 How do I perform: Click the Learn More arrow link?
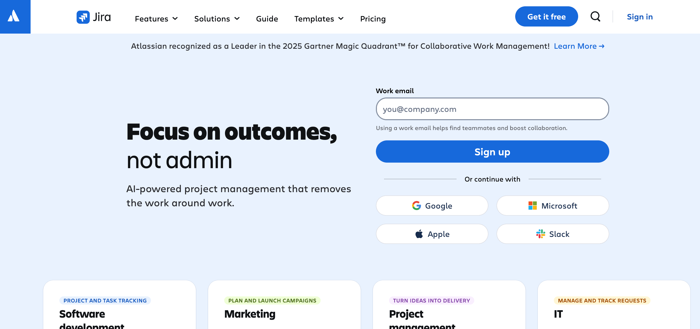pos(579,46)
